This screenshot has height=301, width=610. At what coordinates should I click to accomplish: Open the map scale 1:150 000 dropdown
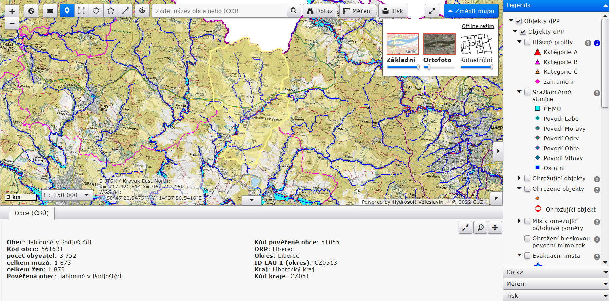point(66,195)
